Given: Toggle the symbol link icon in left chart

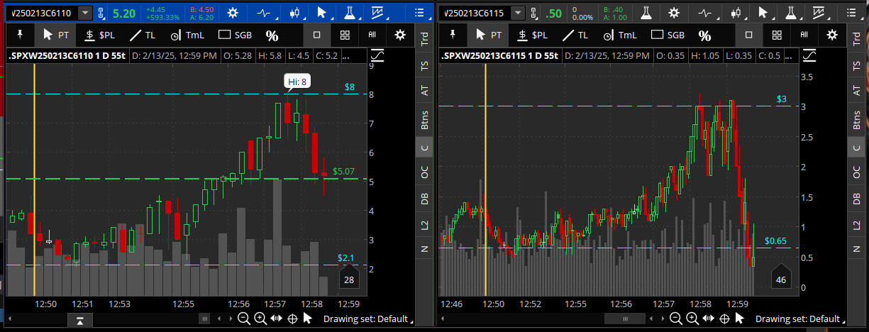Looking at the screenshot, I should pyautogui.click(x=101, y=13).
